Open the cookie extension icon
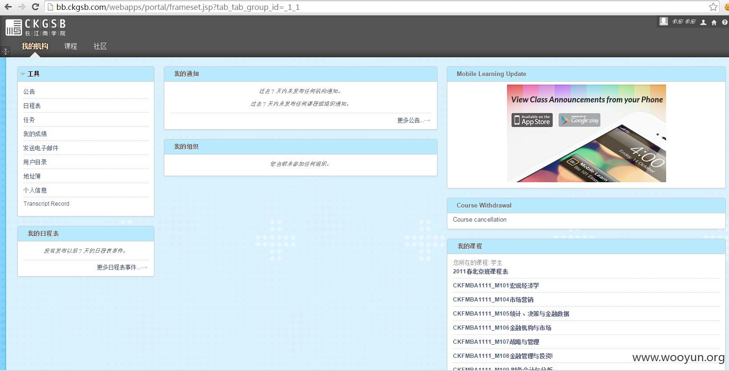The width and height of the screenshot is (729, 371). coord(726,7)
